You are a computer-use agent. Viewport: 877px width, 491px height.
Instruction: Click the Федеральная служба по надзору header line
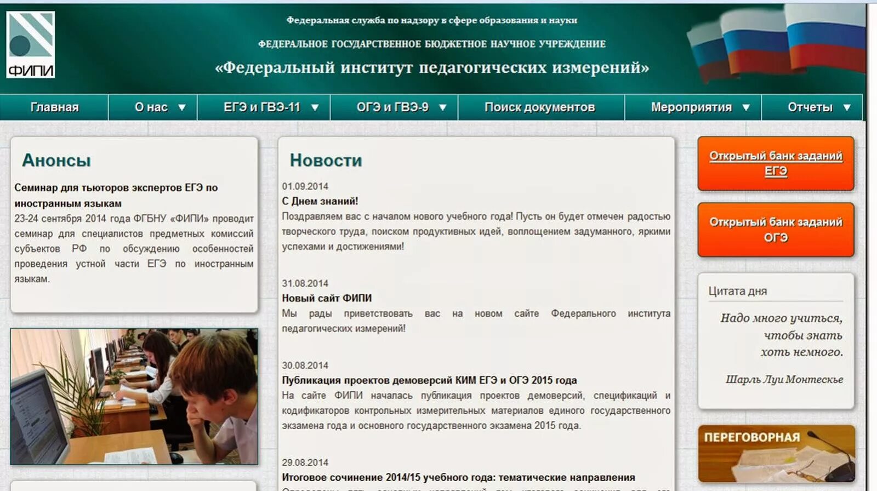click(432, 20)
